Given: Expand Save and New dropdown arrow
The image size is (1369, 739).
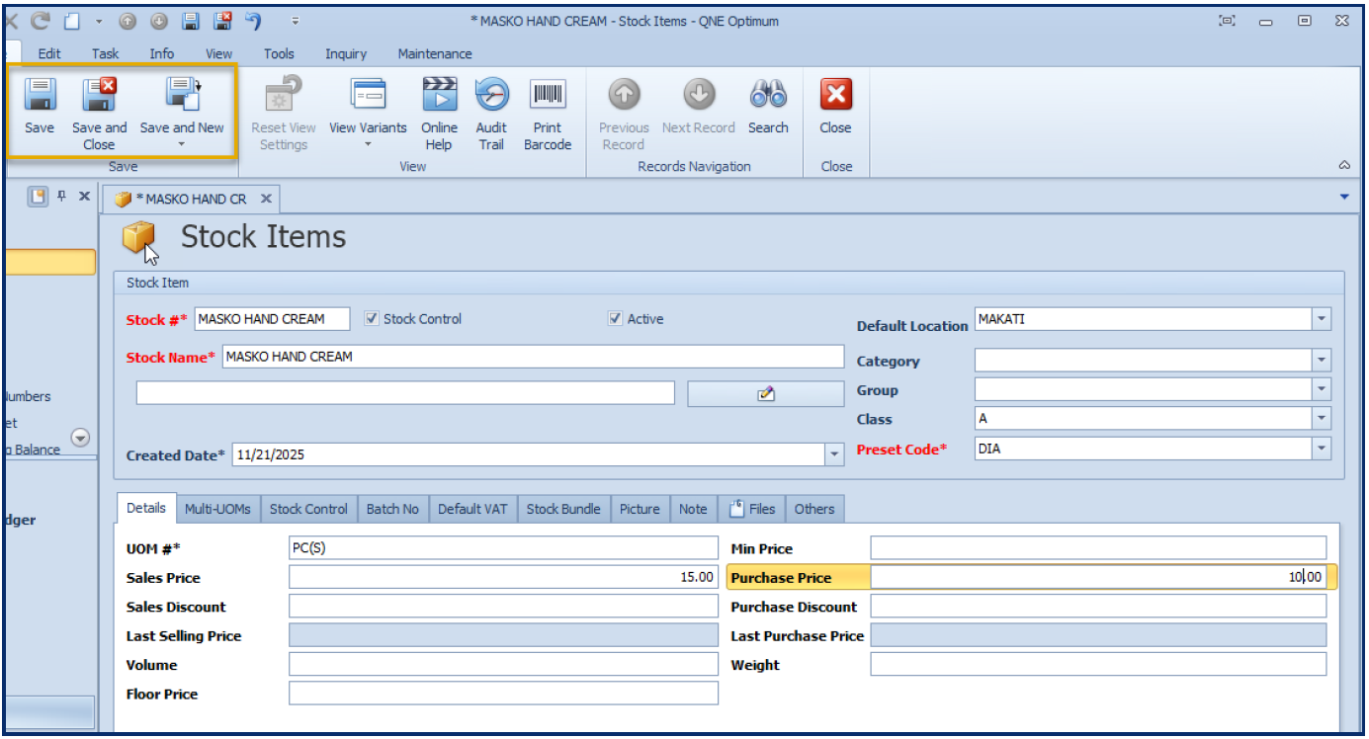Looking at the screenshot, I should [x=182, y=145].
